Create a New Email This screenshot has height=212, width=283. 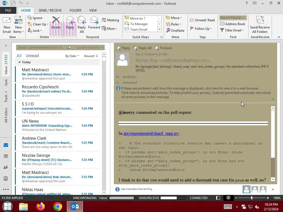point(7,25)
